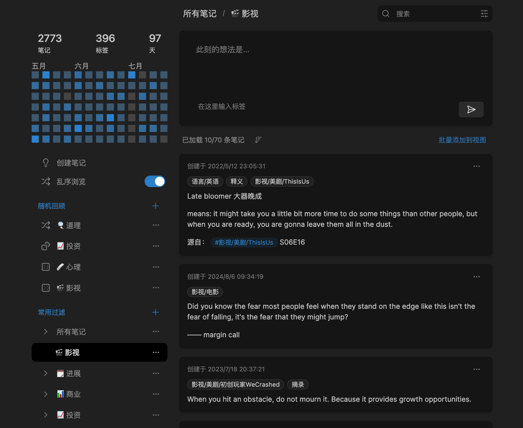Viewport: 523px width, 428px height.
Task: Select the highlighted 影视 filter
Action: [x=99, y=352]
